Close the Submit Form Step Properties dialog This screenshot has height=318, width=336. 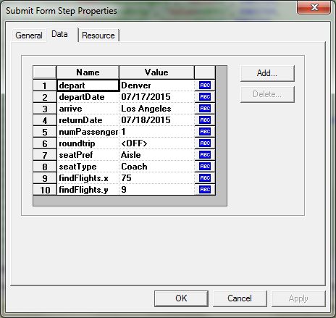[x=314, y=7]
